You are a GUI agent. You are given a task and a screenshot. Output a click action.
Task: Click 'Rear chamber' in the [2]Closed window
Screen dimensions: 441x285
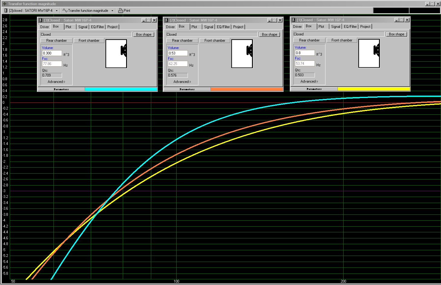pos(182,41)
